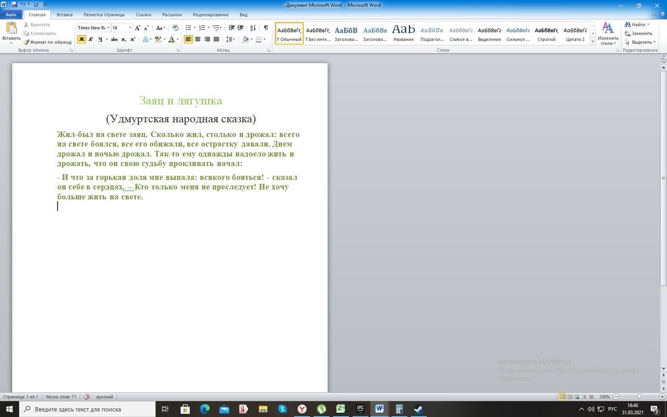Decrease paragraph indent

coord(231,28)
